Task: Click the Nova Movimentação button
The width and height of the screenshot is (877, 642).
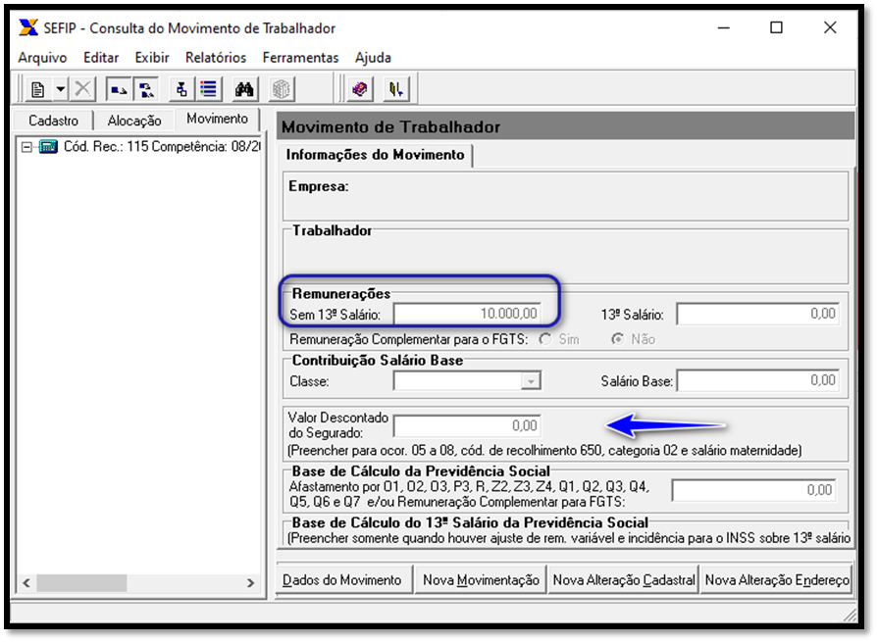Action: point(481,580)
